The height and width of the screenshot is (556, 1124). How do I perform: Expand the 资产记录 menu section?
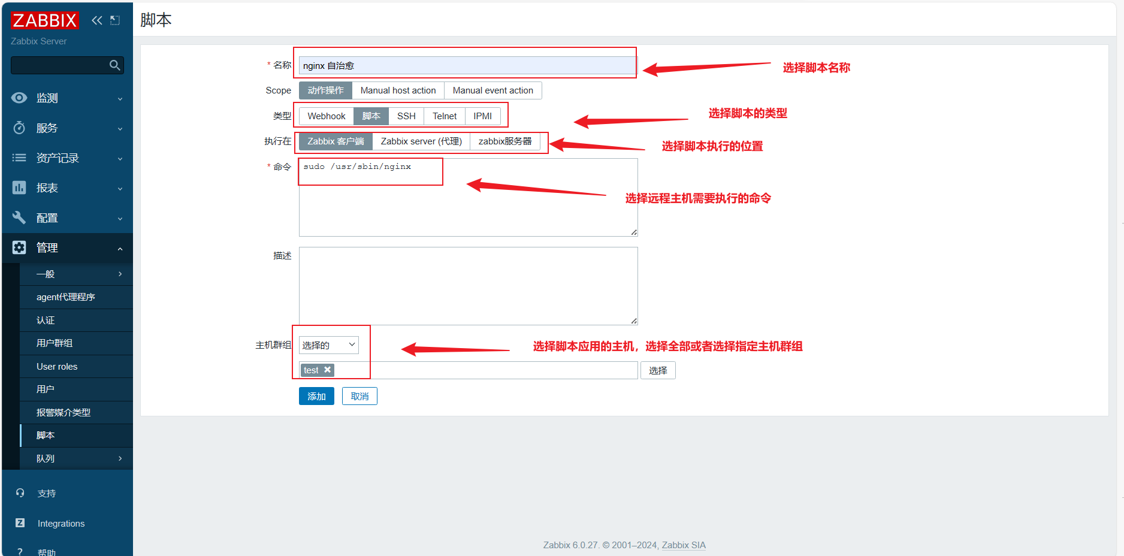pyautogui.click(x=67, y=158)
